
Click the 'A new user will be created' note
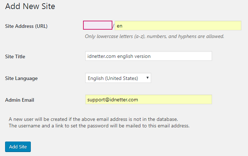pyautogui.click(x=93, y=119)
